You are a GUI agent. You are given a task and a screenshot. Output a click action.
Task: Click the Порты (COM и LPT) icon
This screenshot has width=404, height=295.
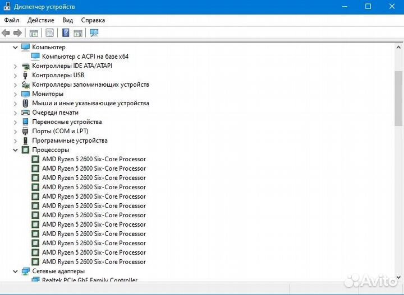pyautogui.click(x=25, y=132)
